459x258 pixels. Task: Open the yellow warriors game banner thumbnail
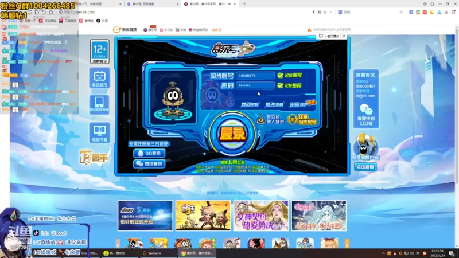(203, 216)
